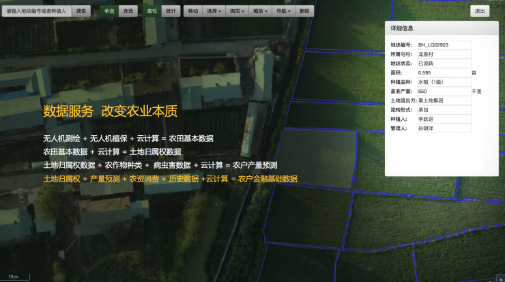
Task: Expand the 图层 layers dropdown
Action: click(x=238, y=11)
